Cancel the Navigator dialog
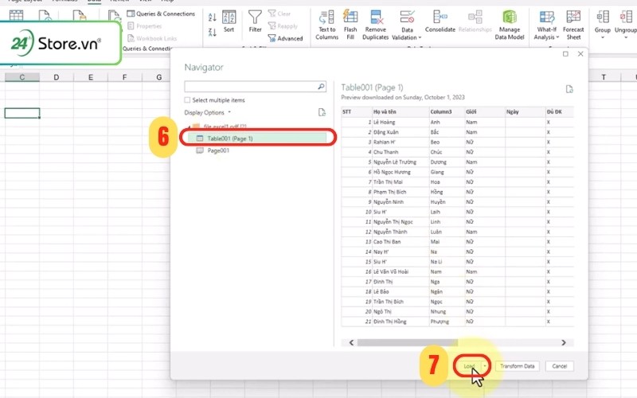This screenshot has height=398, width=637. point(560,366)
